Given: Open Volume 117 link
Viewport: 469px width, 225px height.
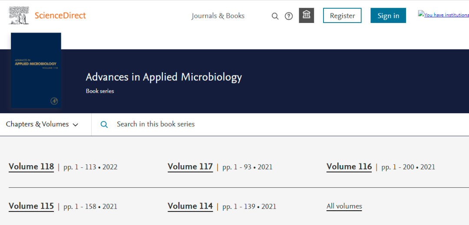Looking at the screenshot, I should click(x=190, y=166).
